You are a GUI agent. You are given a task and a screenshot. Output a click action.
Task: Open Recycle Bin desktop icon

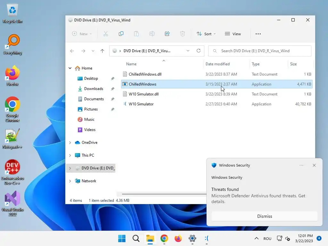coord(12,13)
